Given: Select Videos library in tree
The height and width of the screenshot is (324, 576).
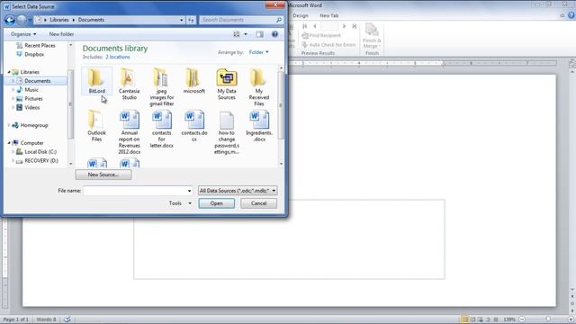Looking at the screenshot, I should click(x=28, y=108).
